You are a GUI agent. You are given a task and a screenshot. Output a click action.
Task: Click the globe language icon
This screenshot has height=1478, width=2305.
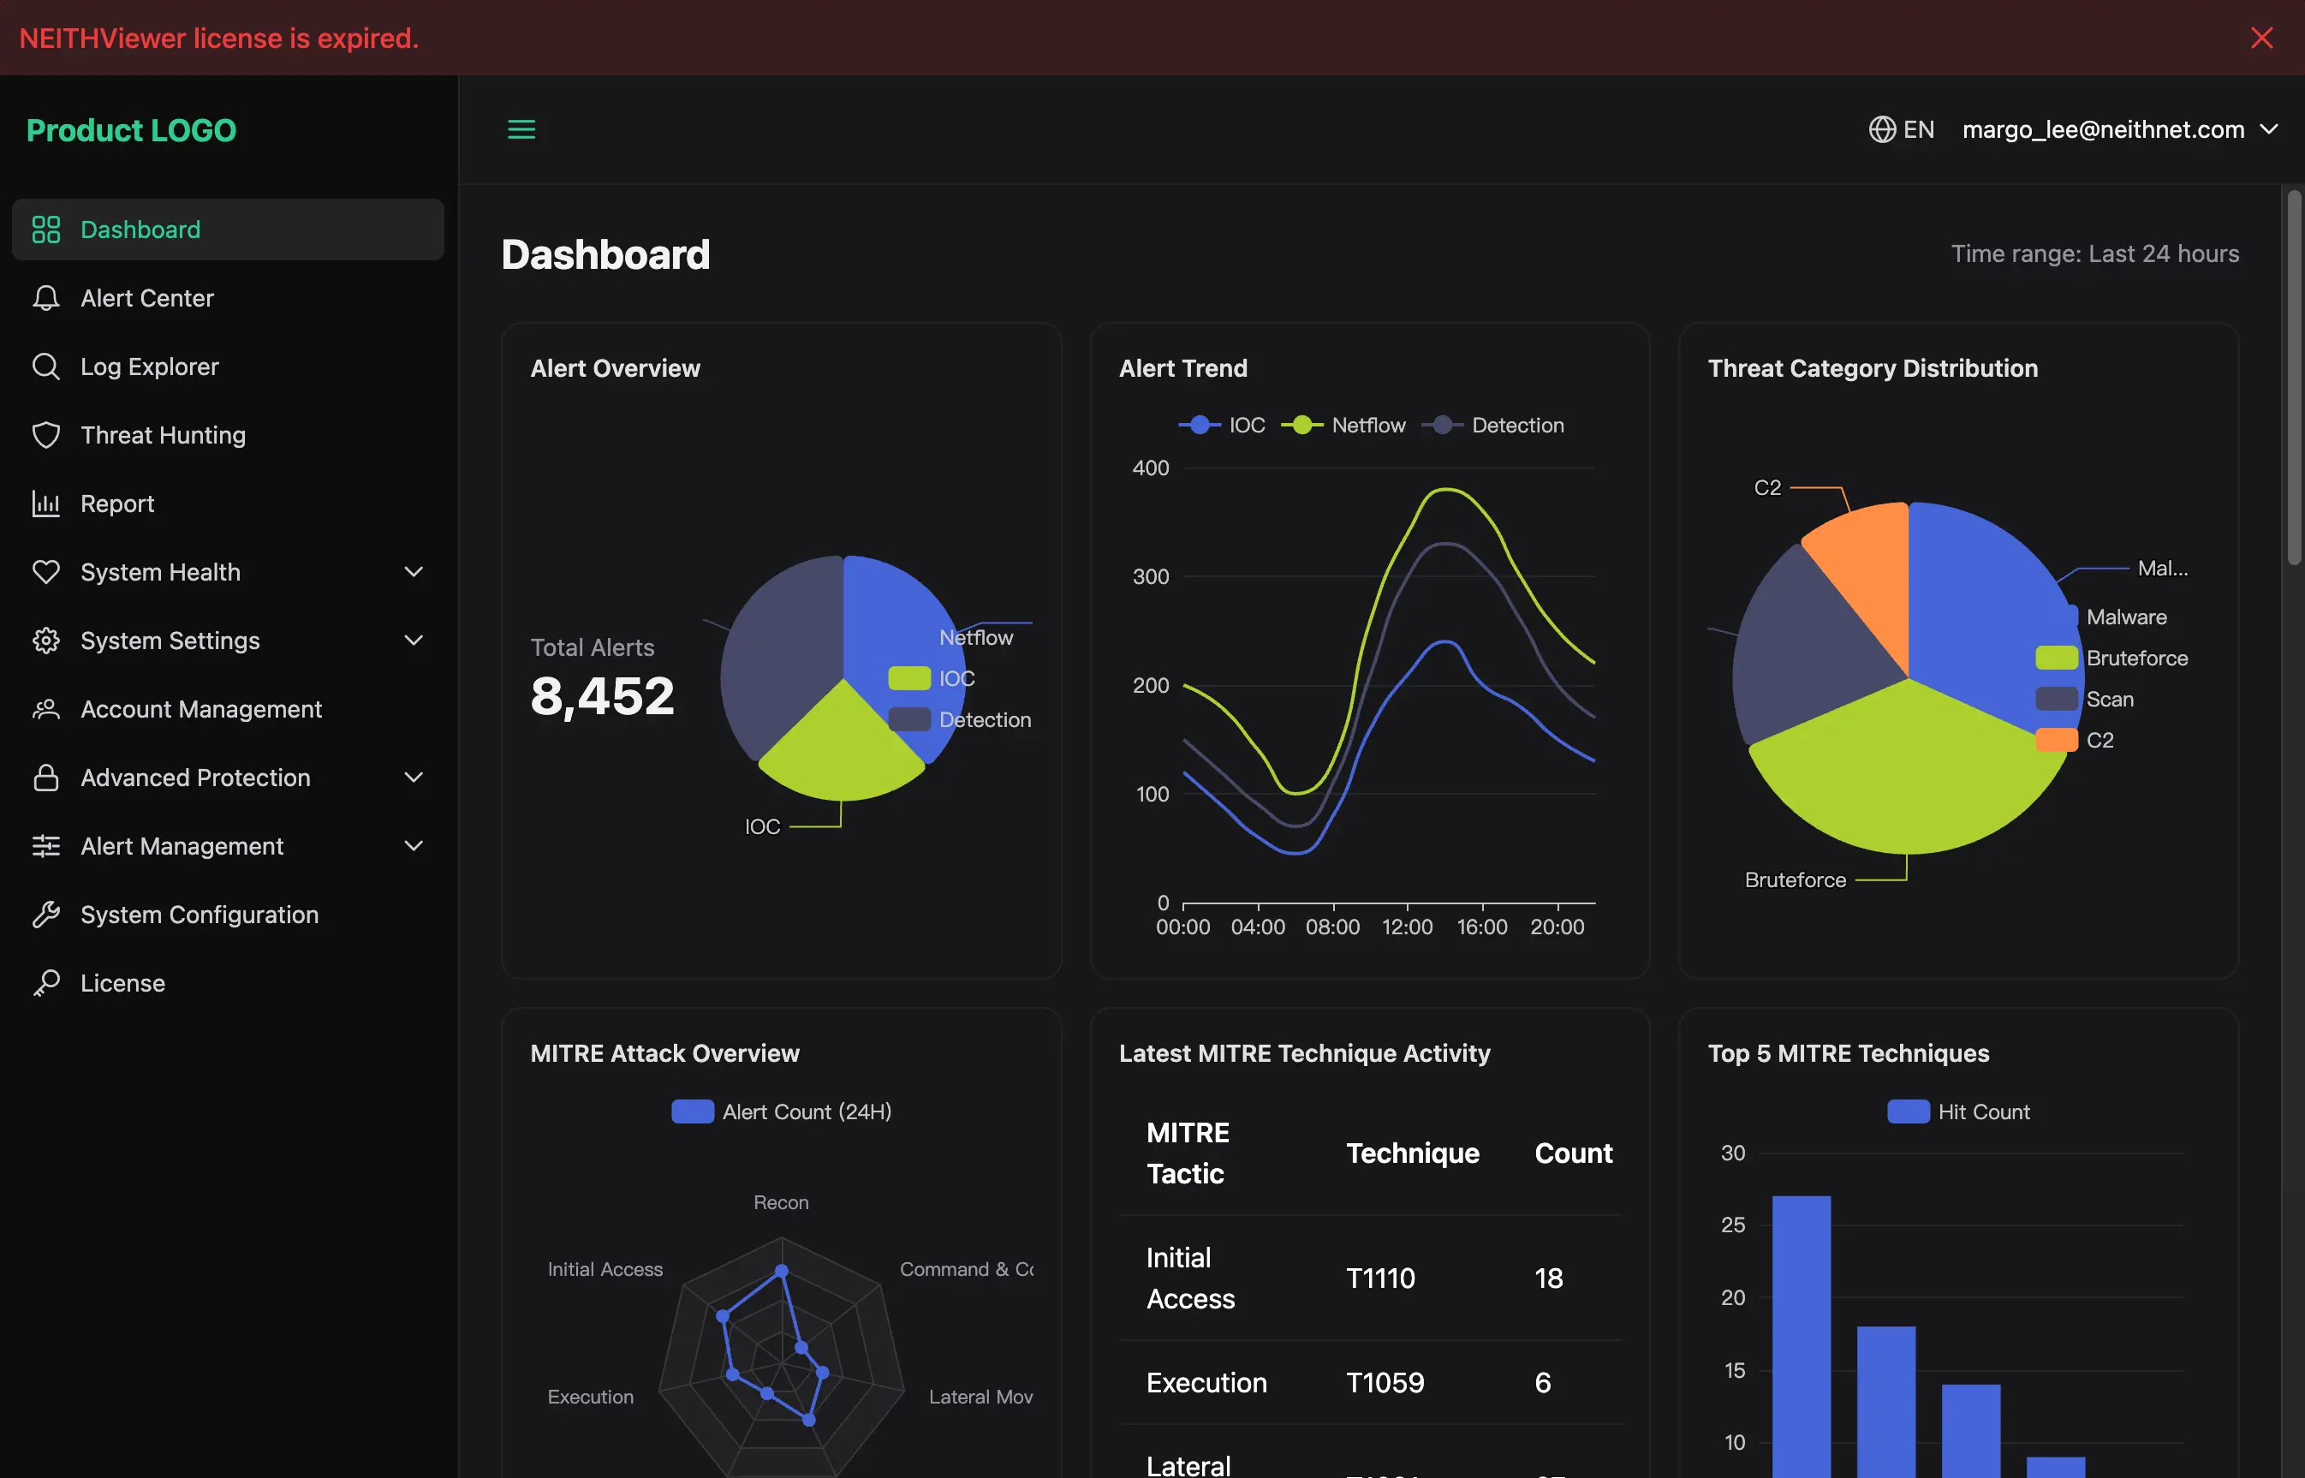[x=1882, y=128]
